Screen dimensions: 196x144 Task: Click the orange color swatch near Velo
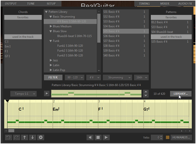[x=167, y=137]
